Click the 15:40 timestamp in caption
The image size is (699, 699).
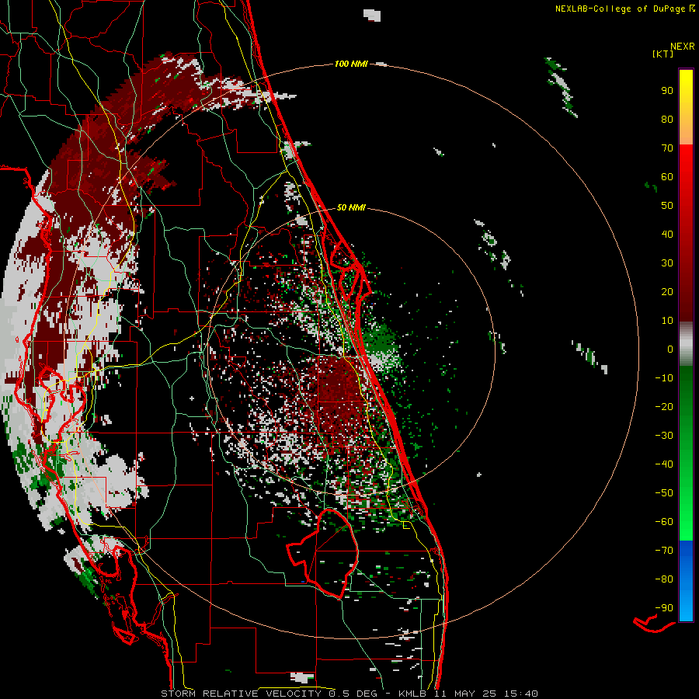[x=522, y=694]
